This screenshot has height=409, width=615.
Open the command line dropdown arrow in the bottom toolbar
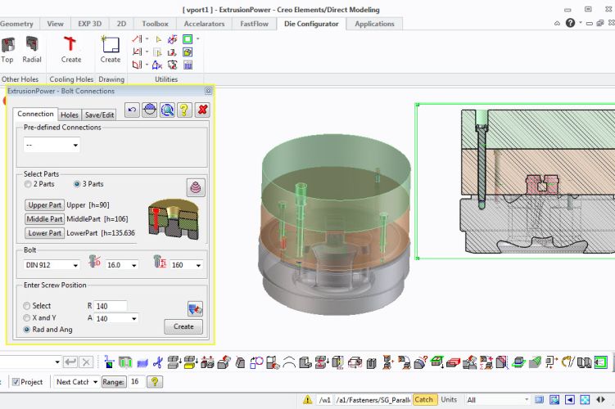click(57, 362)
